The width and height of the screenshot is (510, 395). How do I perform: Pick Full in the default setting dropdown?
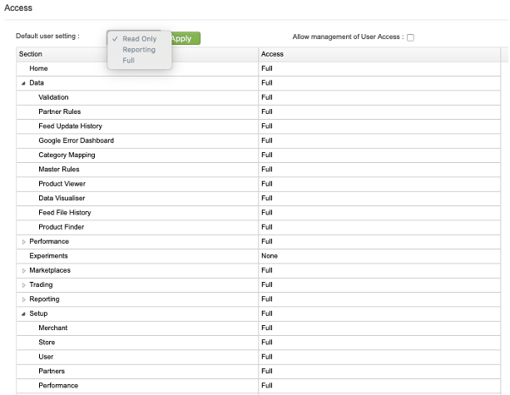(129, 61)
